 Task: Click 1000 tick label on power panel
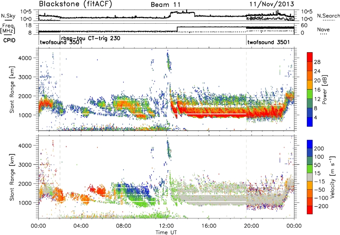coord(25,115)
